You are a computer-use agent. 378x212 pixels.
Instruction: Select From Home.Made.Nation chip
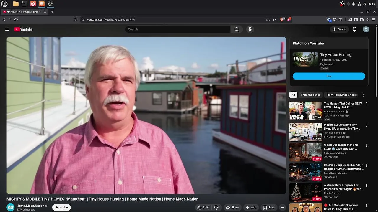pos(342,95)
